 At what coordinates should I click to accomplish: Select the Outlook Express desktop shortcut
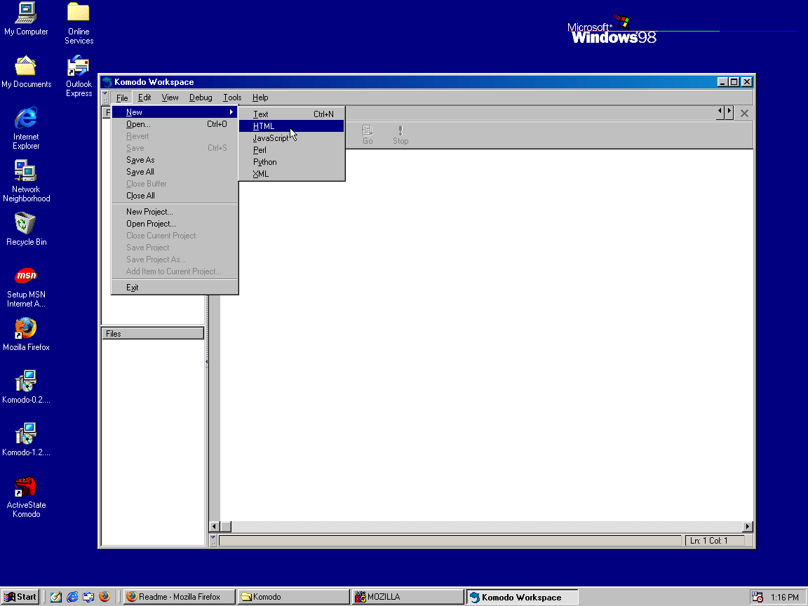(79, 76)
